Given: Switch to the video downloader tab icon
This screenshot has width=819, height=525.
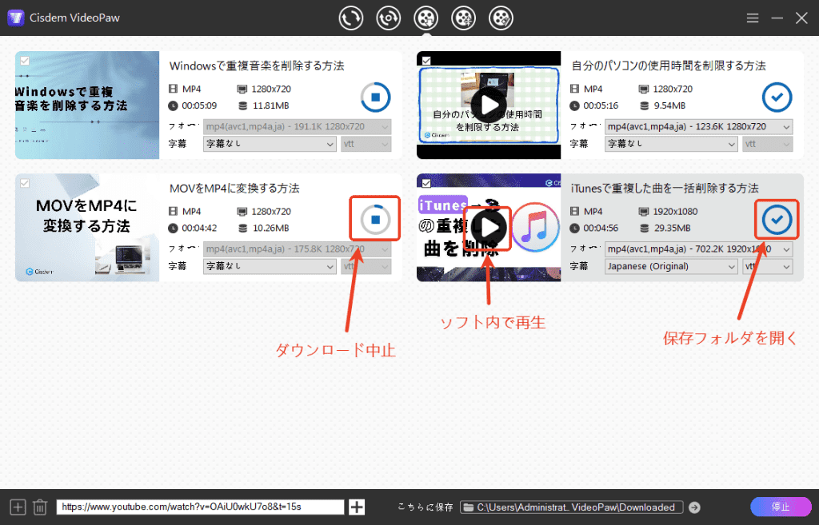Looking at the screenshot, I should [425, 18].
